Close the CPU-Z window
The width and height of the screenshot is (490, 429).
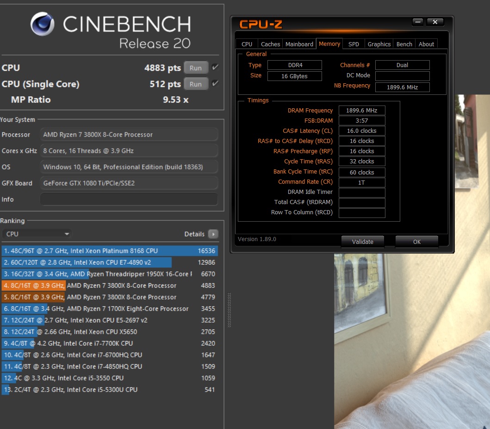point(434,22)
